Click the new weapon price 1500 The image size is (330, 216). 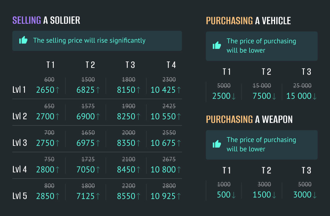(262, 195)
